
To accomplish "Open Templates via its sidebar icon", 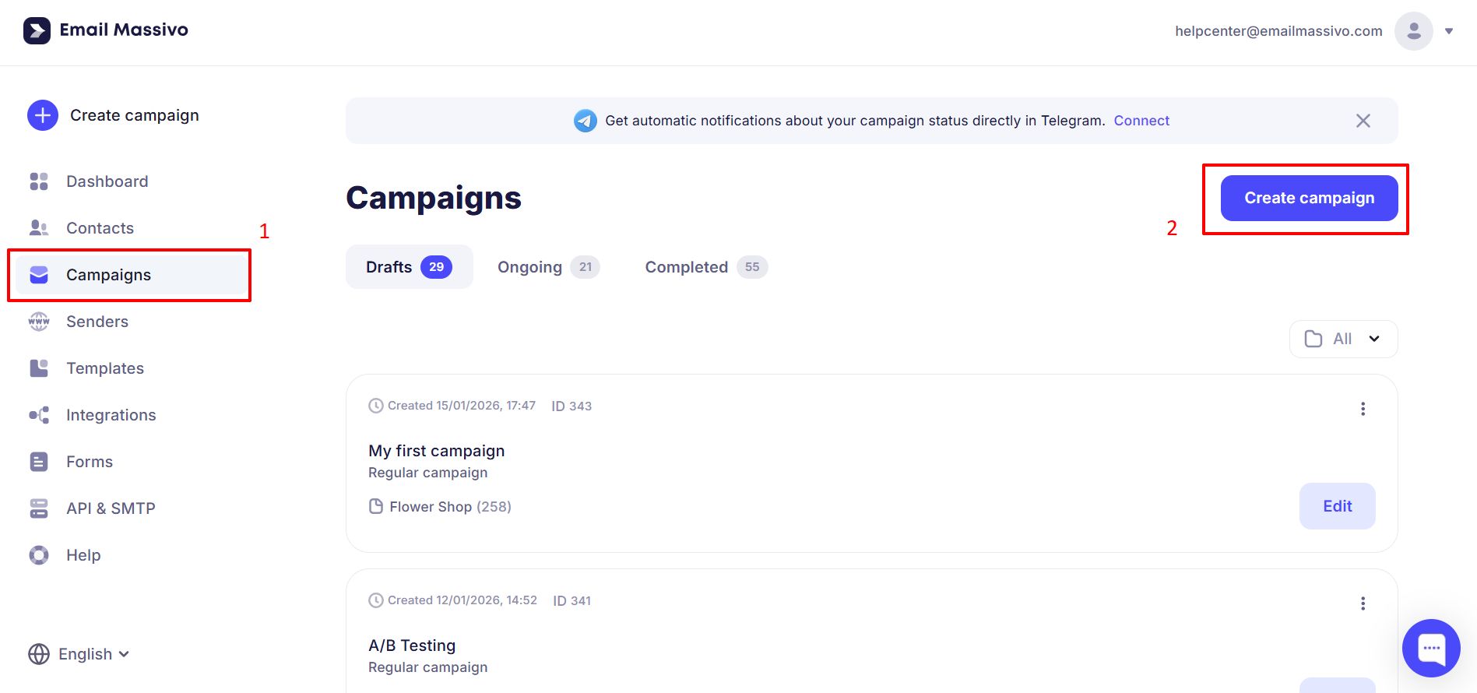I will (x=39, y=368).
